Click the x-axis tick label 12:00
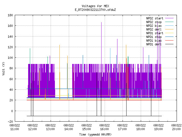This screenshot has height=137, width=182. click(33, 129)
